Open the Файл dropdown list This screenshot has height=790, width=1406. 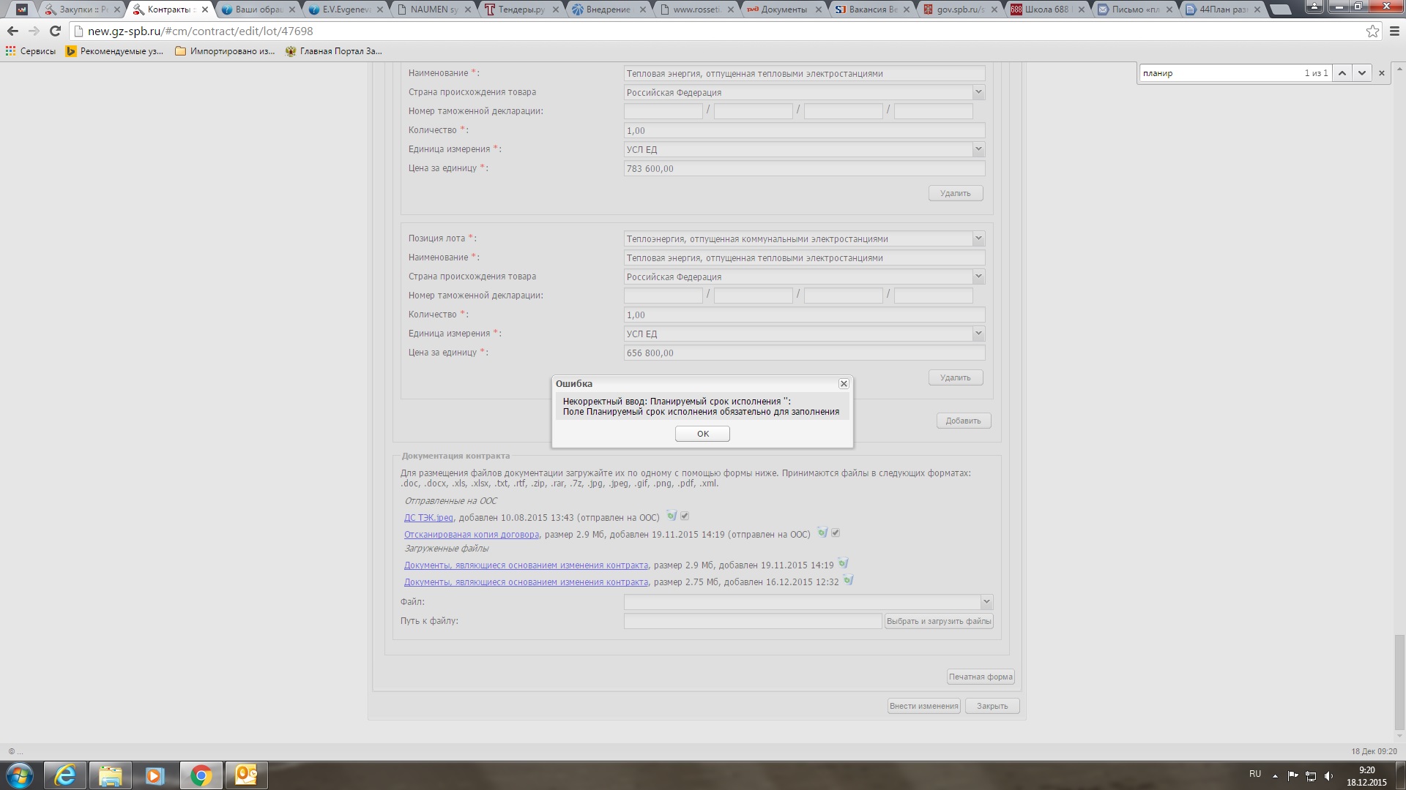point(986,602)
